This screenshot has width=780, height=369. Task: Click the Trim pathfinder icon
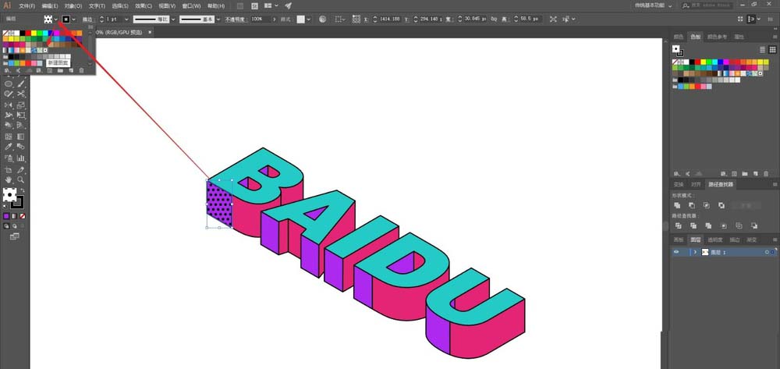(693, 225)
